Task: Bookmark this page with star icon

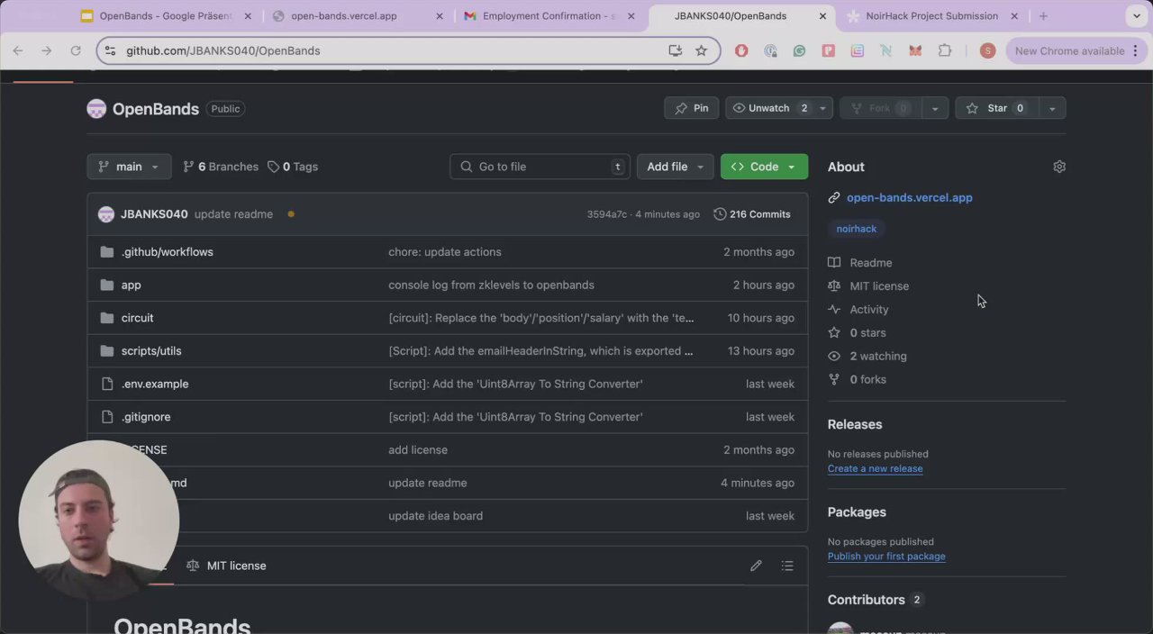Action: point(701,50)
